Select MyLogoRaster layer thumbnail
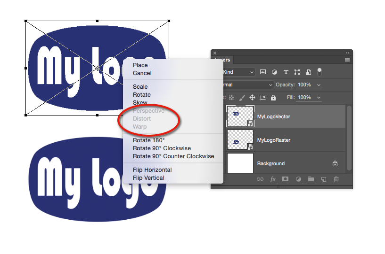 coord(240,140)
